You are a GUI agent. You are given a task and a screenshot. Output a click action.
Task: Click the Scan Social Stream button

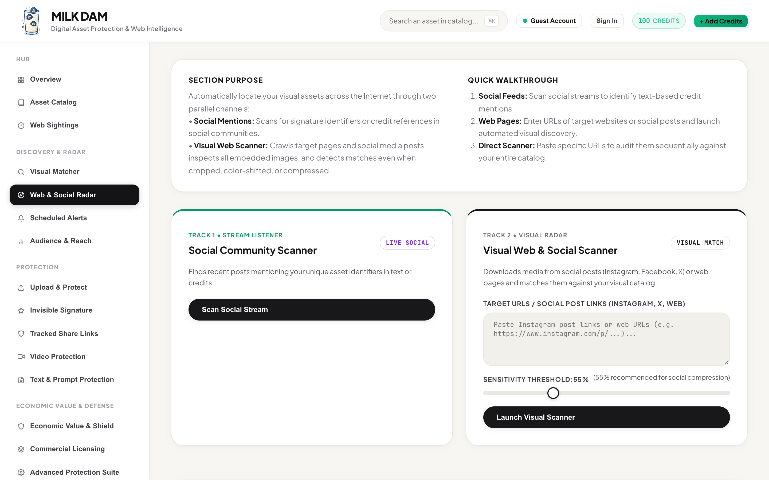311,310
